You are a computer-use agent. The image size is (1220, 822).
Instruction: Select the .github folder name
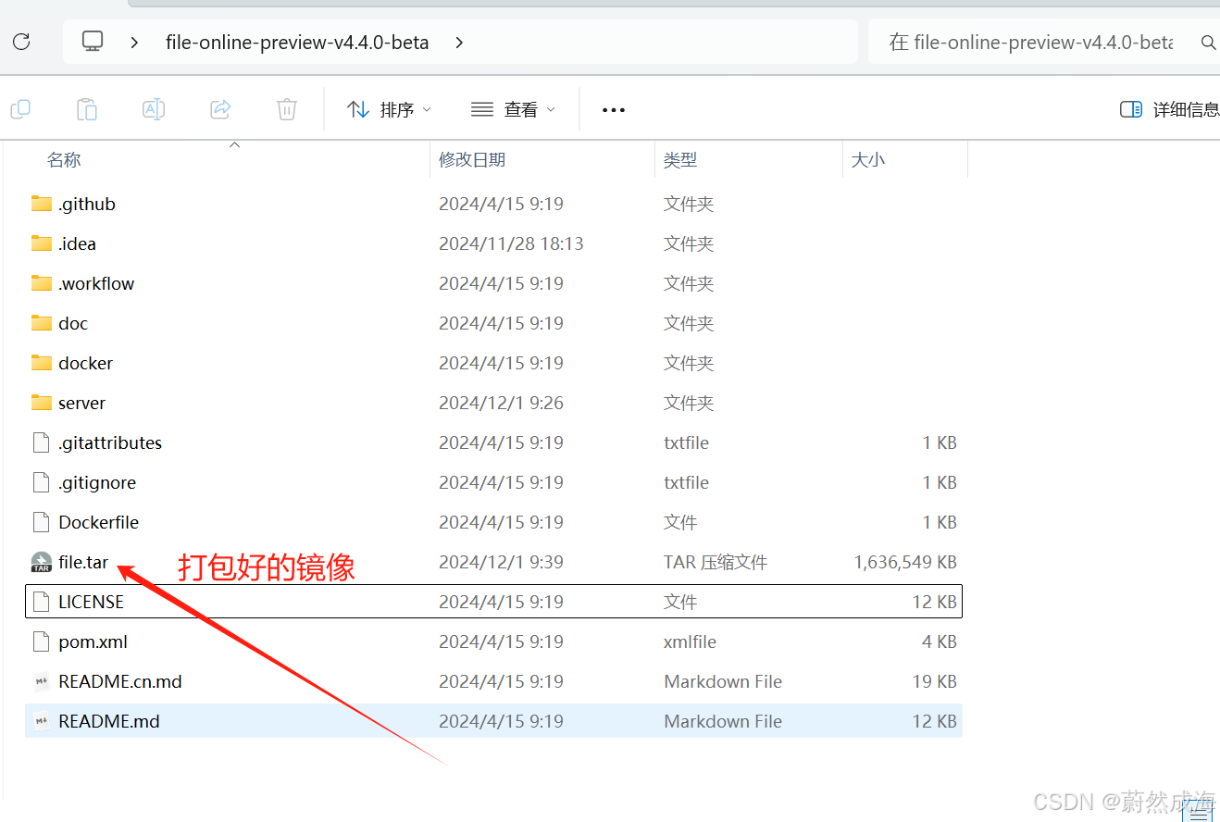pos(87,204)
